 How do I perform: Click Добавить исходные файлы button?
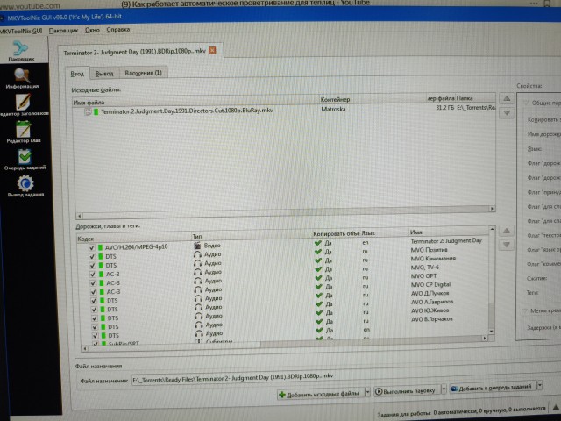tap(320, 394)
